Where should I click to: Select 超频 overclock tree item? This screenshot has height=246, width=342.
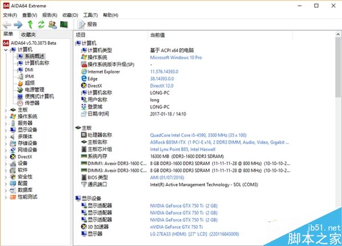coord(30,83)
